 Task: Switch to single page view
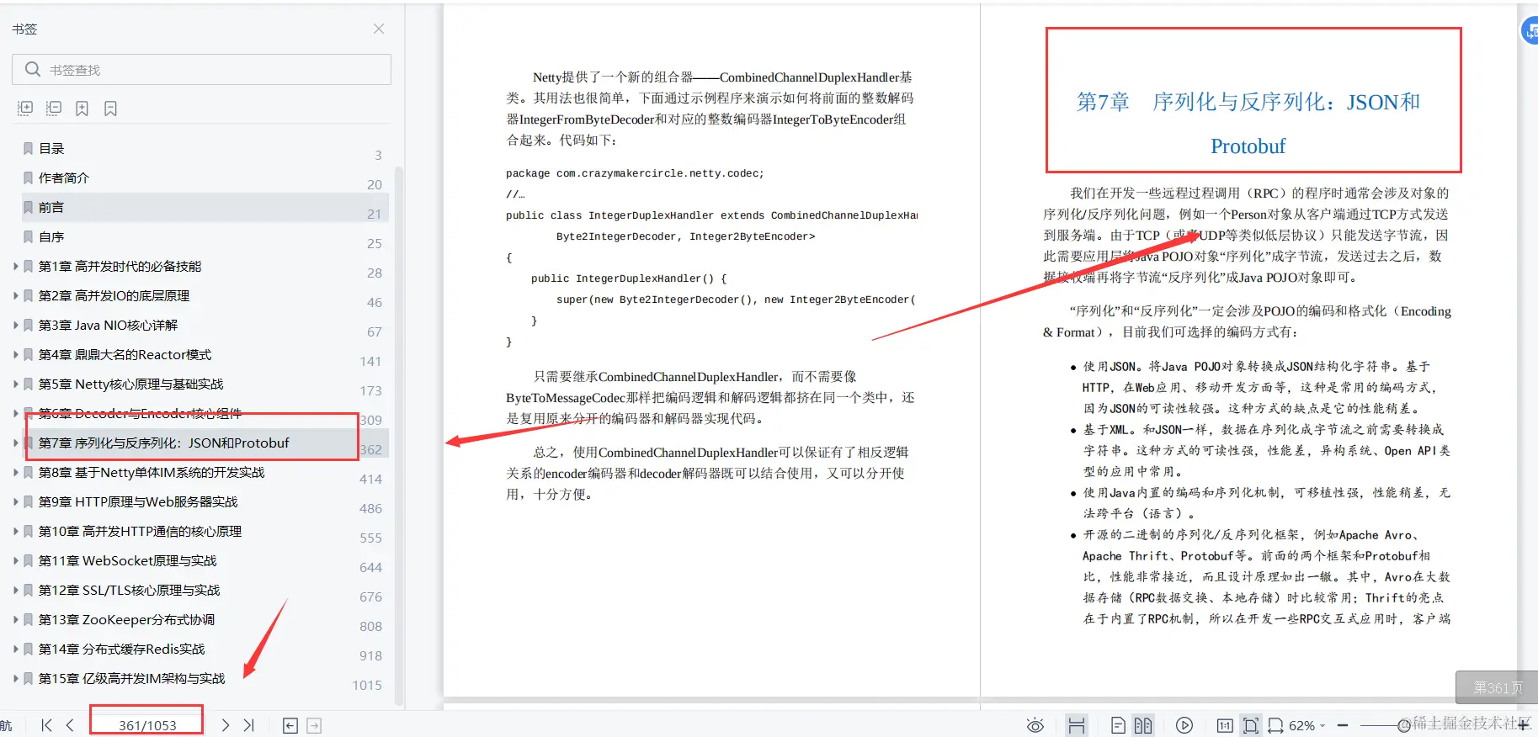(x=1118, y=725)
